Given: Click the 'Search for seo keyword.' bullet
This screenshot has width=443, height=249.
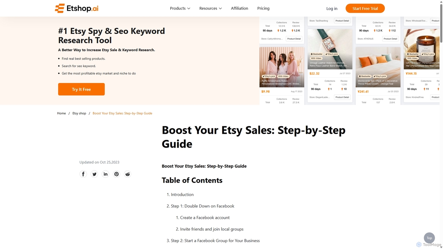Looking at the screenshot, I should [79, 66].
